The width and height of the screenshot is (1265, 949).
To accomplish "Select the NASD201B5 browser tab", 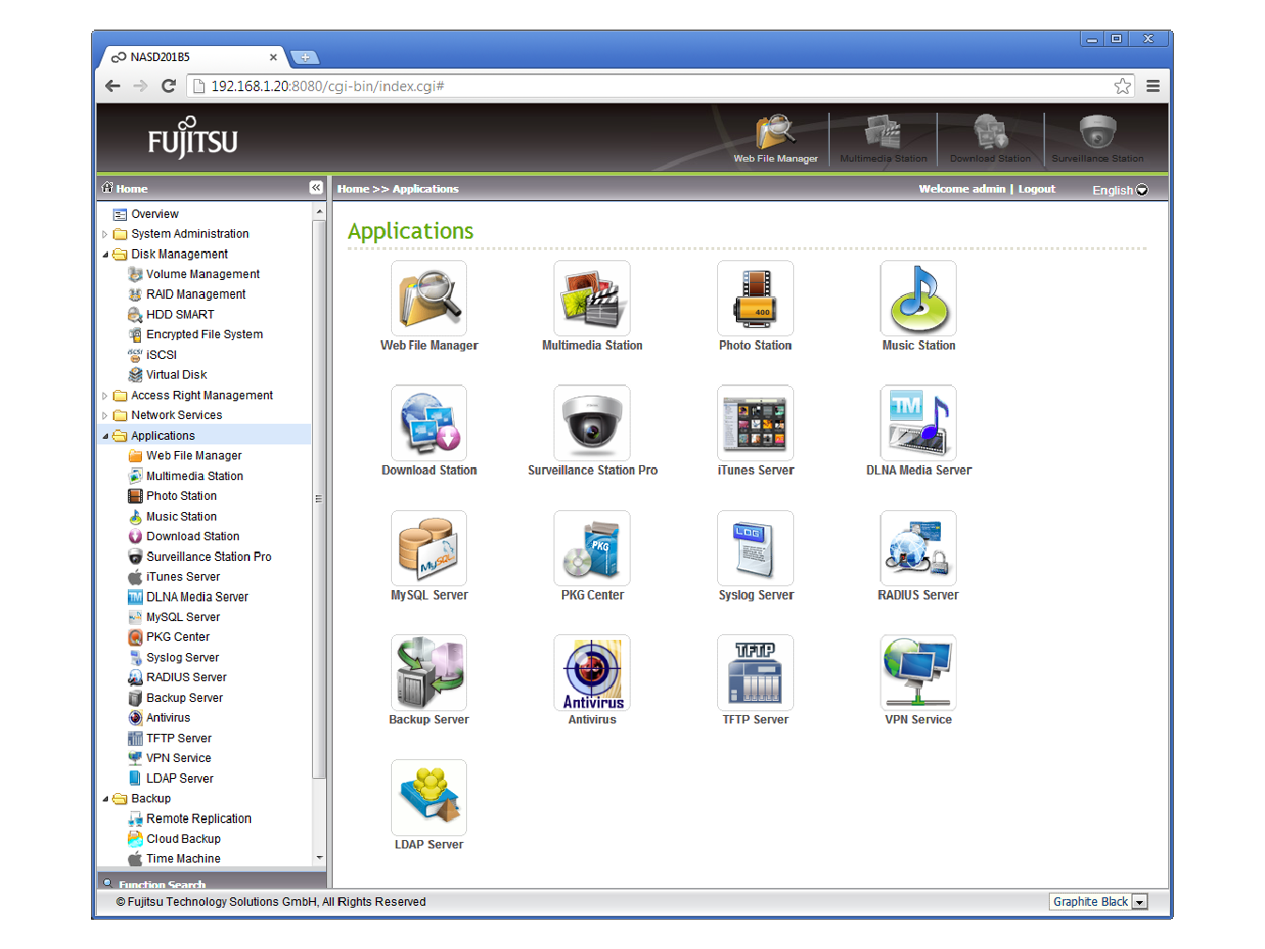I will tap(193, 57).
